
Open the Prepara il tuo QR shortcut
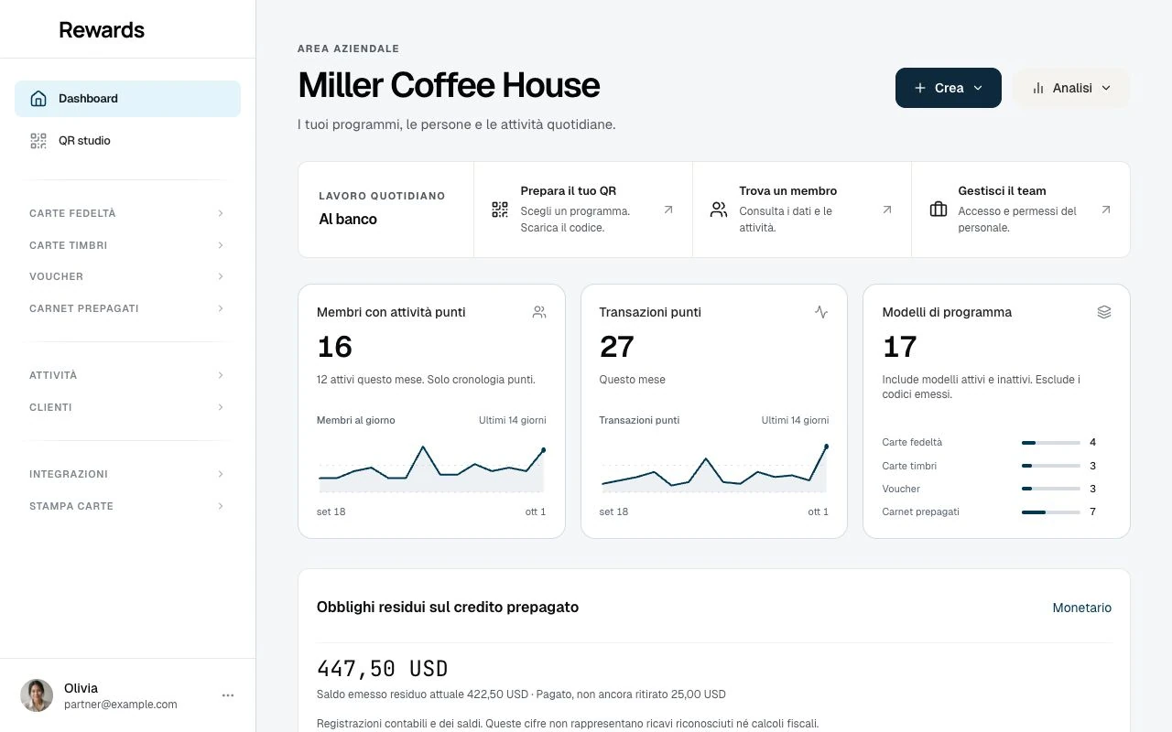click(583, 210)
